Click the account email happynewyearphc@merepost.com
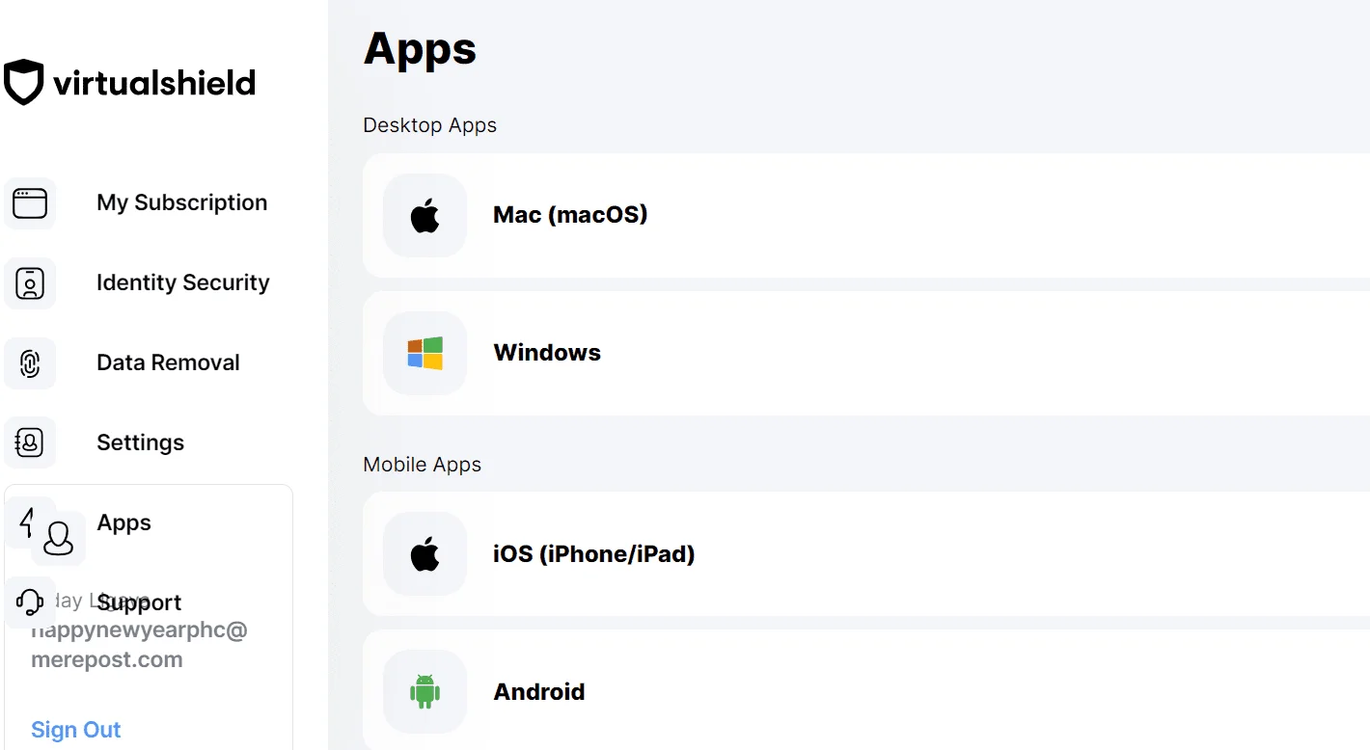The image size is (1370, 750). click(x=139, y=645)
